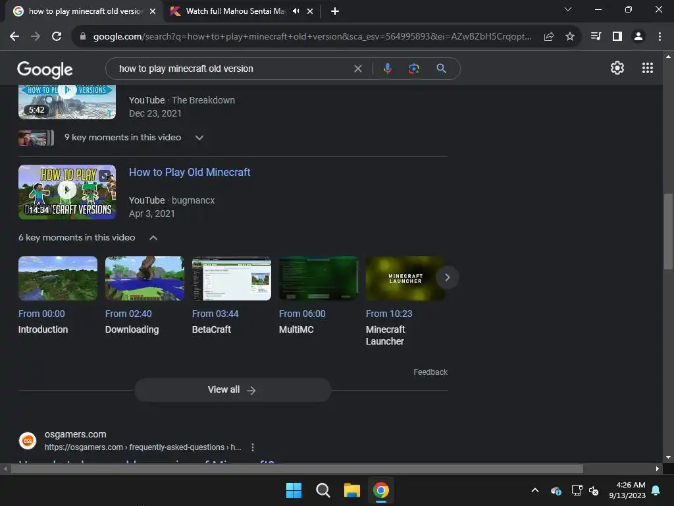Open the Google apps grid
Image resolution: width=674 pixels, height=506 pixels.
(x=648, y=68)
